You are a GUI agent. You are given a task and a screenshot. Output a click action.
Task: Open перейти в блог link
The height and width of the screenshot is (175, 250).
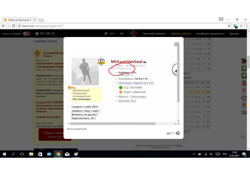click(46, 41)
